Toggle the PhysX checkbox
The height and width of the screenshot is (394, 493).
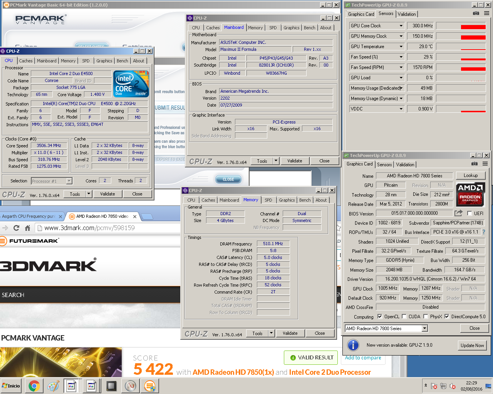tap(426, 317)
